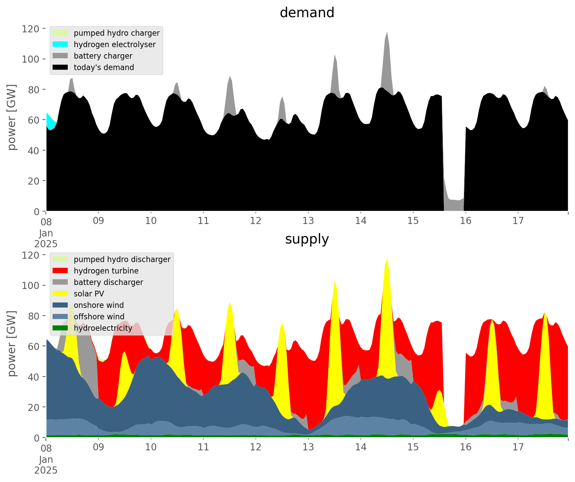Click the 'Jan 2025' label under supply chart
This screenshot has height=482, width=575.
pos(46,465)
